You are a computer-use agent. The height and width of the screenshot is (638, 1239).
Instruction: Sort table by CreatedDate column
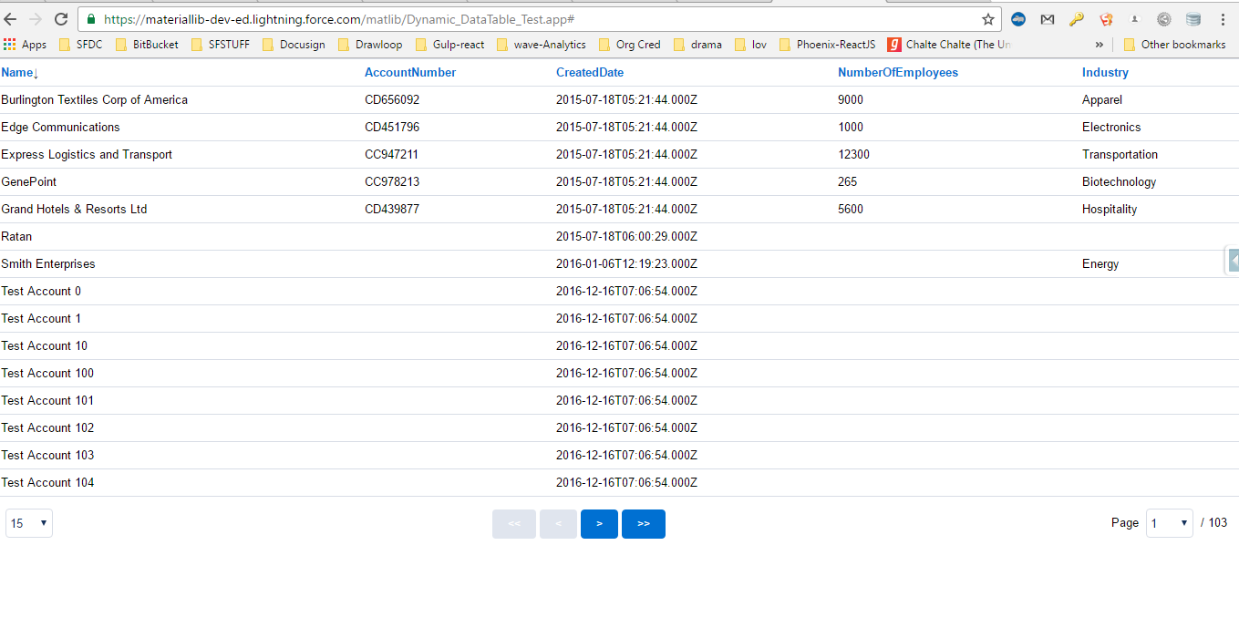(x=590, y=73)
